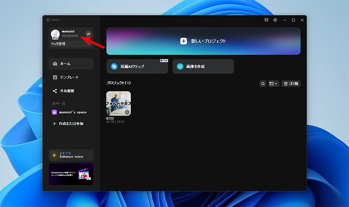Image resolution: width=349 pixels, height=207 pixels.
Task: Open the monoist profile avatar
Action: tap(55, 34)
